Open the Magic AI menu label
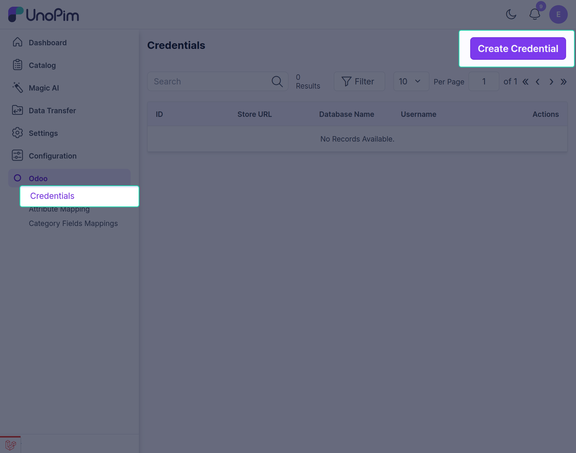Screen dimensions: 576x453 point(44,88)
